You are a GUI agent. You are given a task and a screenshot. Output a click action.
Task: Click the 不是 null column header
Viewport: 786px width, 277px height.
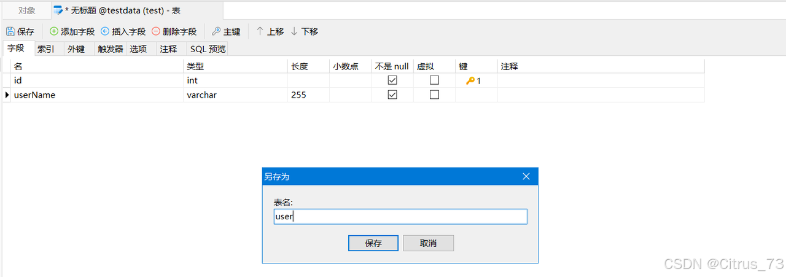click(x=392, y=66)
